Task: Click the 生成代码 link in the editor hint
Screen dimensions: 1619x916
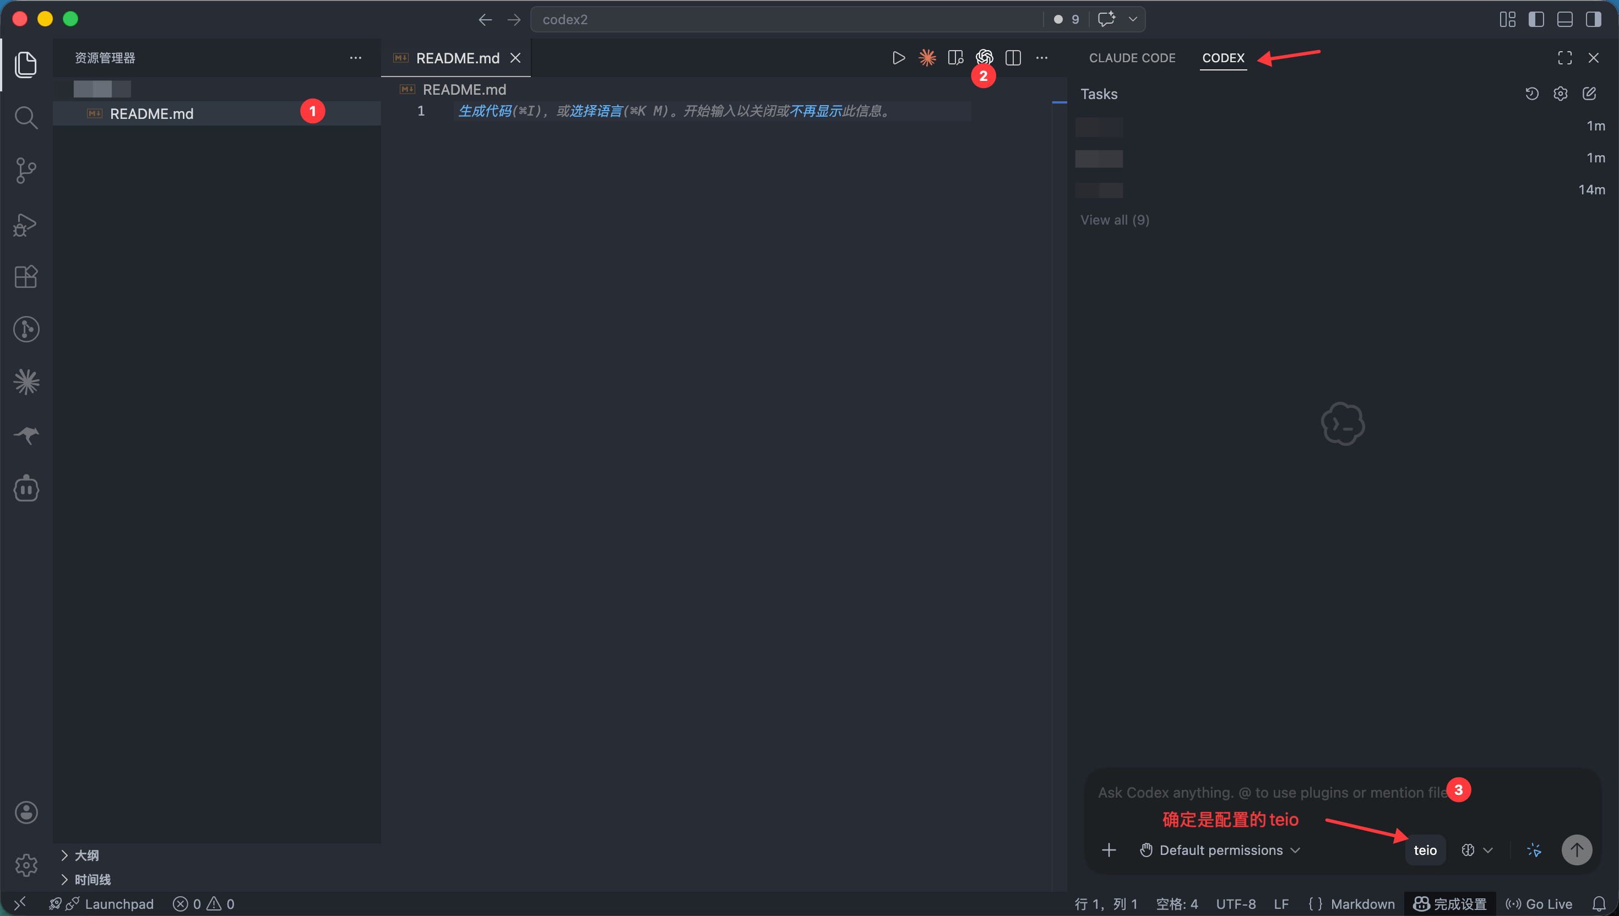Action: point(485,111)
